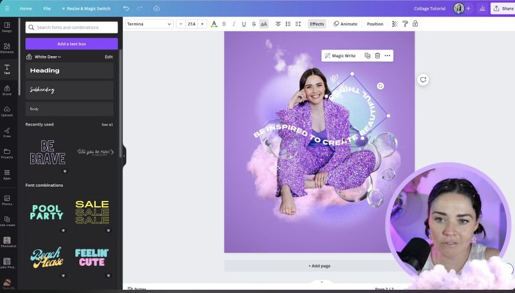Open the more options ellipsis in floating toolbar

pyautogui.click(x=388, y=56)
